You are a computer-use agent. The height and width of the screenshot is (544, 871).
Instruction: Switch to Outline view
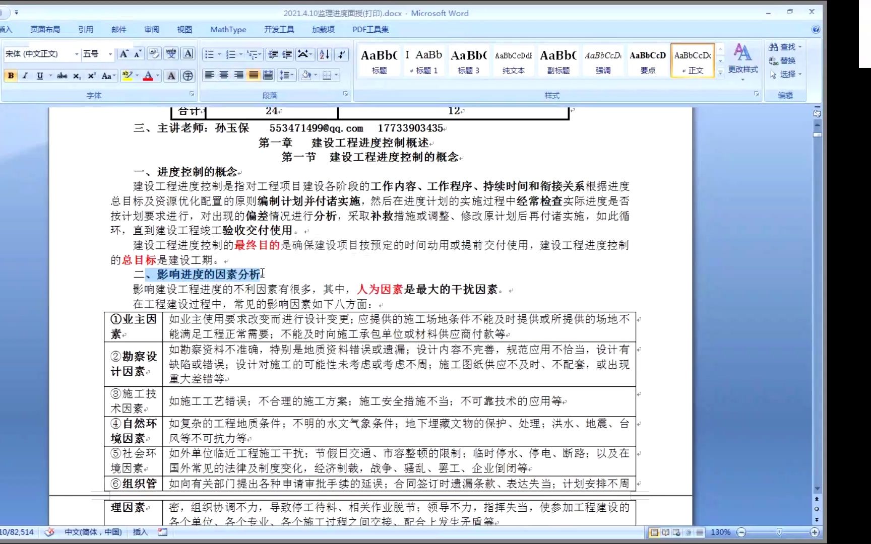[x=688, y=532]
